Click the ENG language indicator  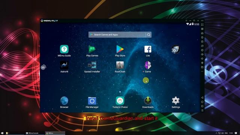tap(226, 133)
